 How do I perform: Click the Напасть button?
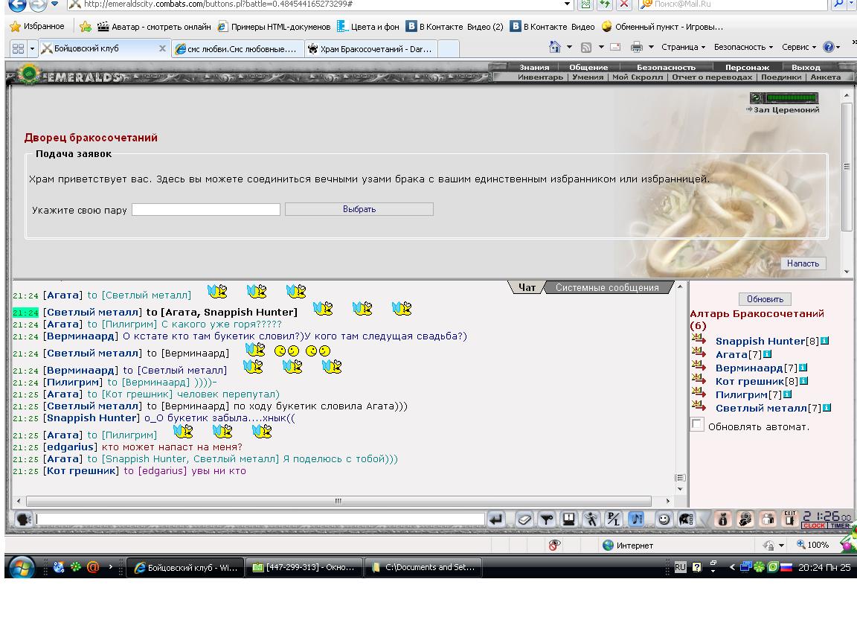point(803,263)
